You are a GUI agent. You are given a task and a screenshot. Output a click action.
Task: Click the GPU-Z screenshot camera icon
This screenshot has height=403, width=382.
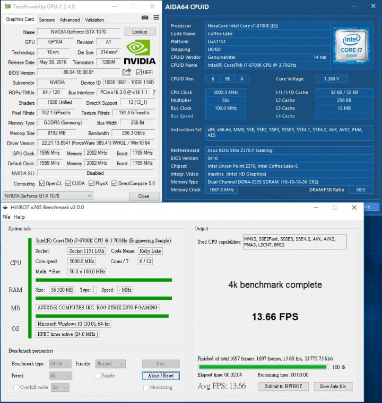pyautogui.click(x=145, y=17)
